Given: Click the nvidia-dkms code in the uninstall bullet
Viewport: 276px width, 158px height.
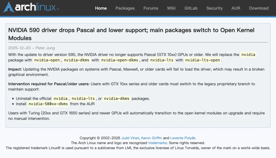Looking at the screenshot, I should 117,98.
